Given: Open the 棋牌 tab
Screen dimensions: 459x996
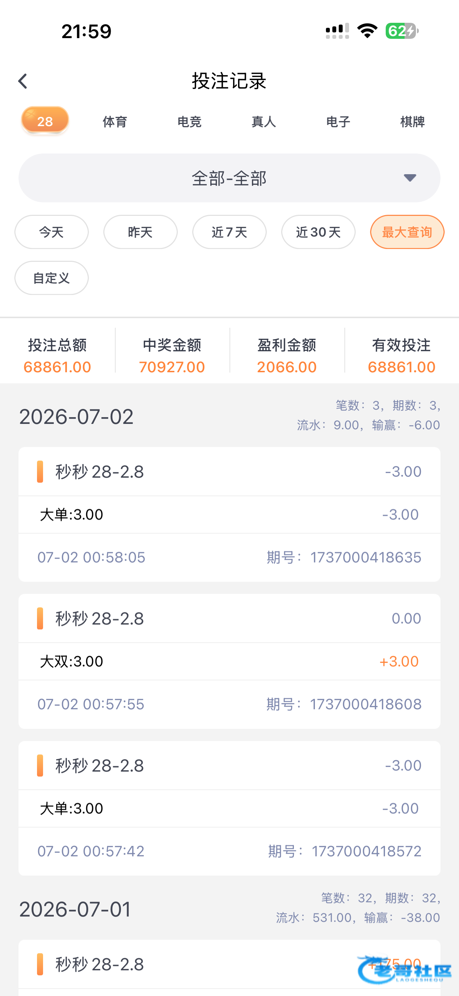Looking at the screenshot, I should [x=412, y=122].
